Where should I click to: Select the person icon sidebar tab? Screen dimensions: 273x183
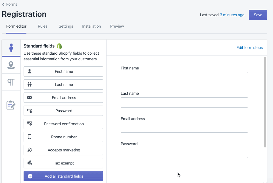pyautogui.click(x=11, y=48)
